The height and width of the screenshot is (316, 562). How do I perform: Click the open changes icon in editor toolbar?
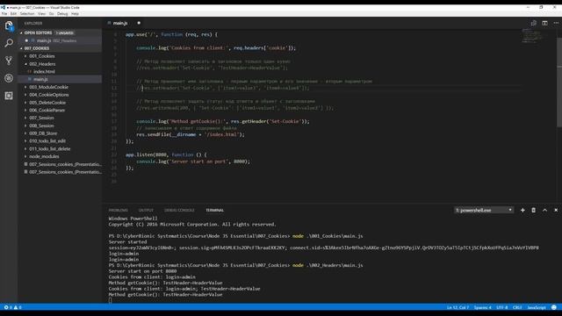click(x=534, y=23)
